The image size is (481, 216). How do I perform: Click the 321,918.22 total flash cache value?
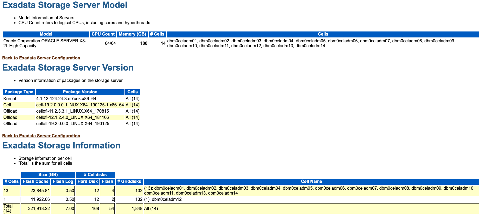(x=39, y=209)
